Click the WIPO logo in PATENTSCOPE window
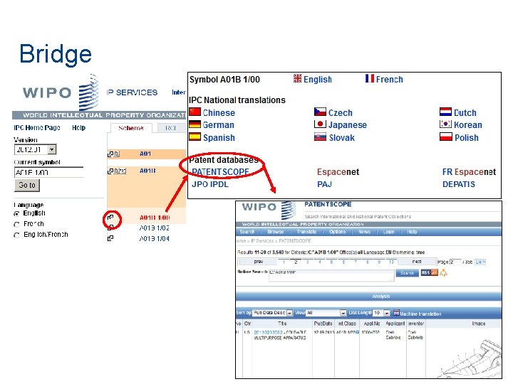The height and width of the screenshot is (384, 513). point(269,210)
